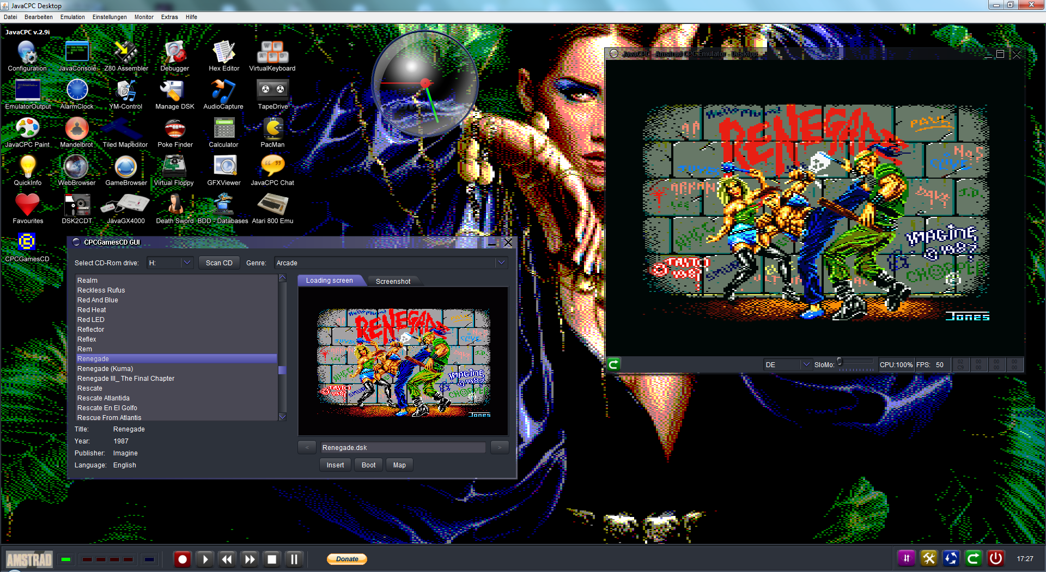
Task: Launch the JavaConsole icon
Action: pos(77,56)
